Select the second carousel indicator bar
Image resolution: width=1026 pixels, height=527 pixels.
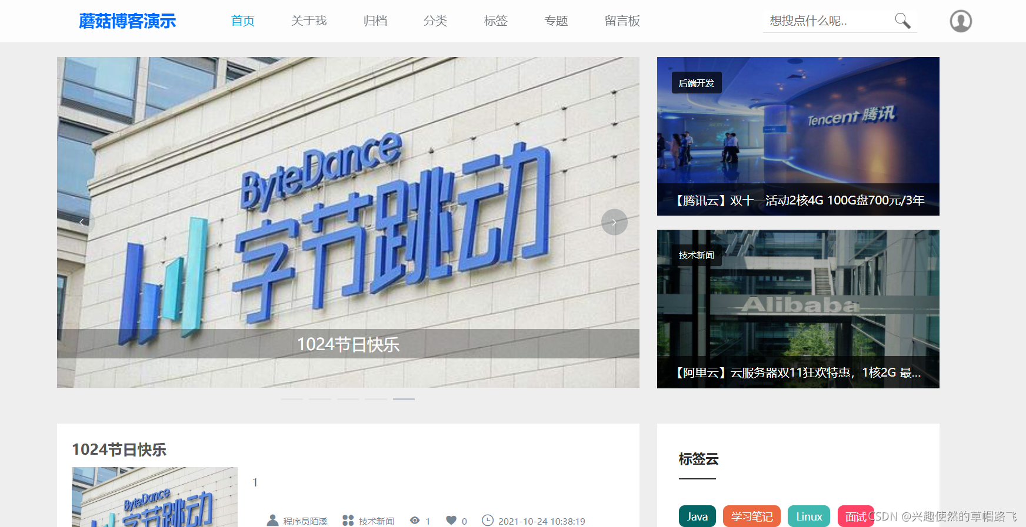[320, 399]
